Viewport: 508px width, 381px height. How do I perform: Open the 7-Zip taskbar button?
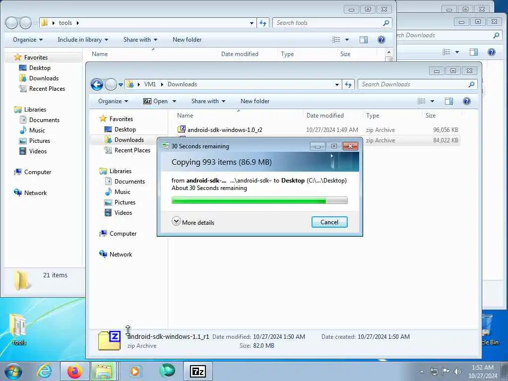[198, 371]
